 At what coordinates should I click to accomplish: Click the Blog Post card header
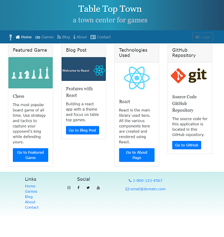coord(83,50)
